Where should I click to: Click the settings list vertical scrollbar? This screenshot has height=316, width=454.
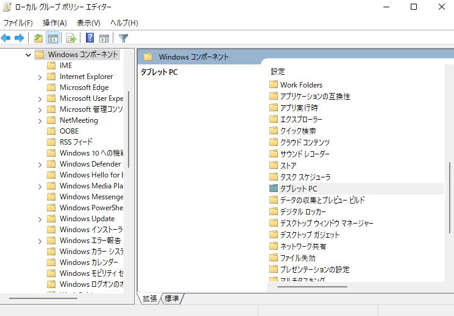coord(450,198)
